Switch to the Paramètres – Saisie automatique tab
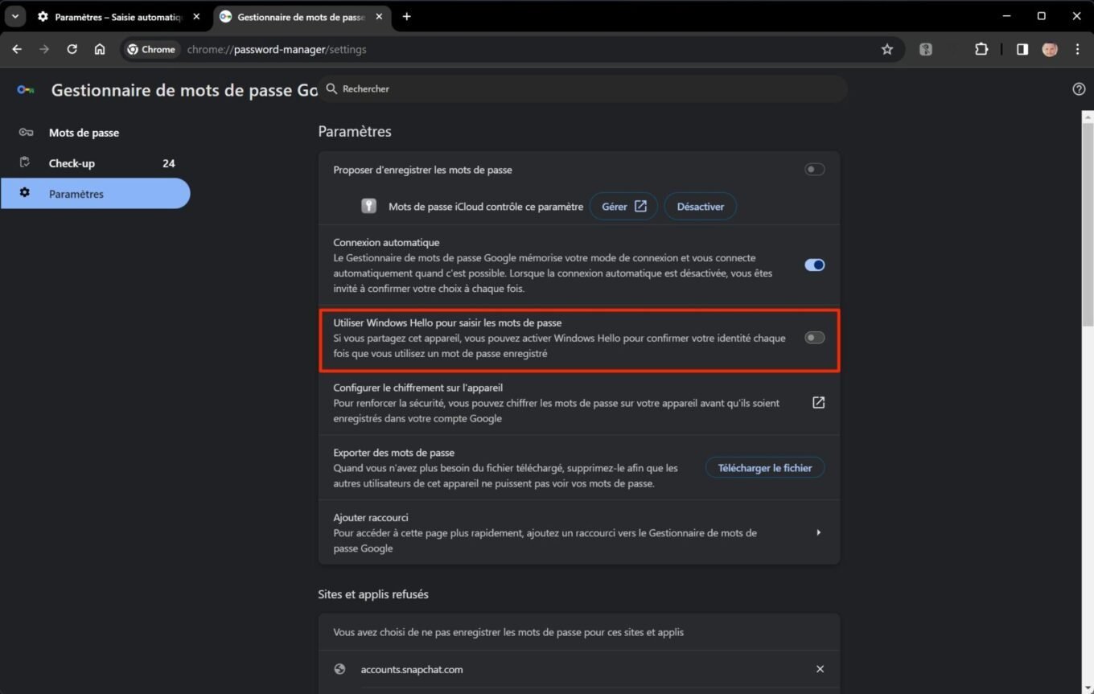Screen dimensions: 1094x694 (x=118, y=16)
